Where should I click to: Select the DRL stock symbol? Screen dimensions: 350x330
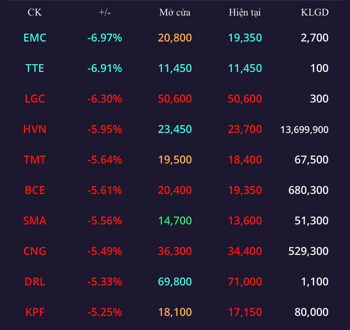click(35, 281)
